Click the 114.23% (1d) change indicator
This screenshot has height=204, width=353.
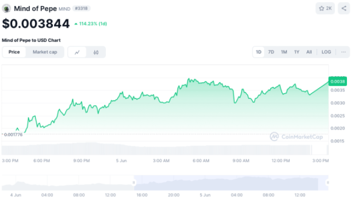pyautogui.click(x=91, y=24)
